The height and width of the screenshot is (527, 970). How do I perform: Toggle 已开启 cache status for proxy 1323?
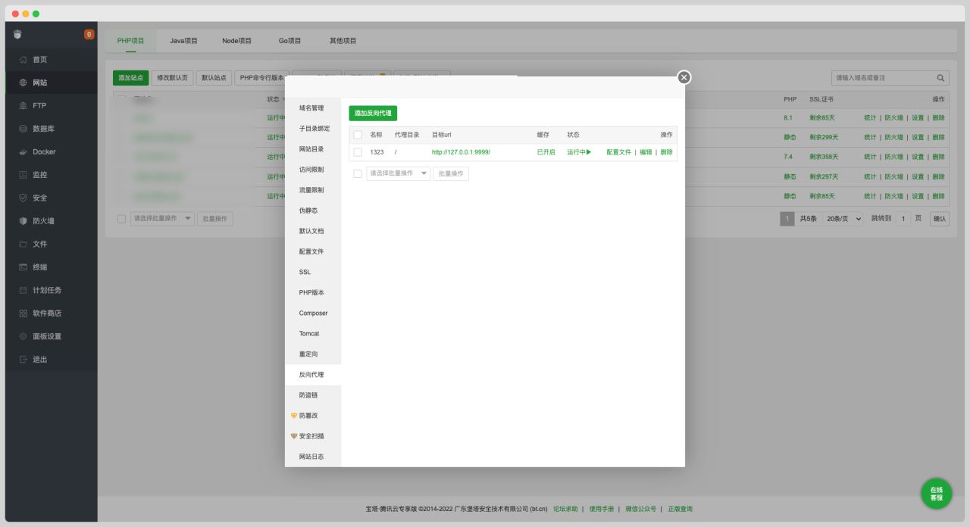pos(546,152)
